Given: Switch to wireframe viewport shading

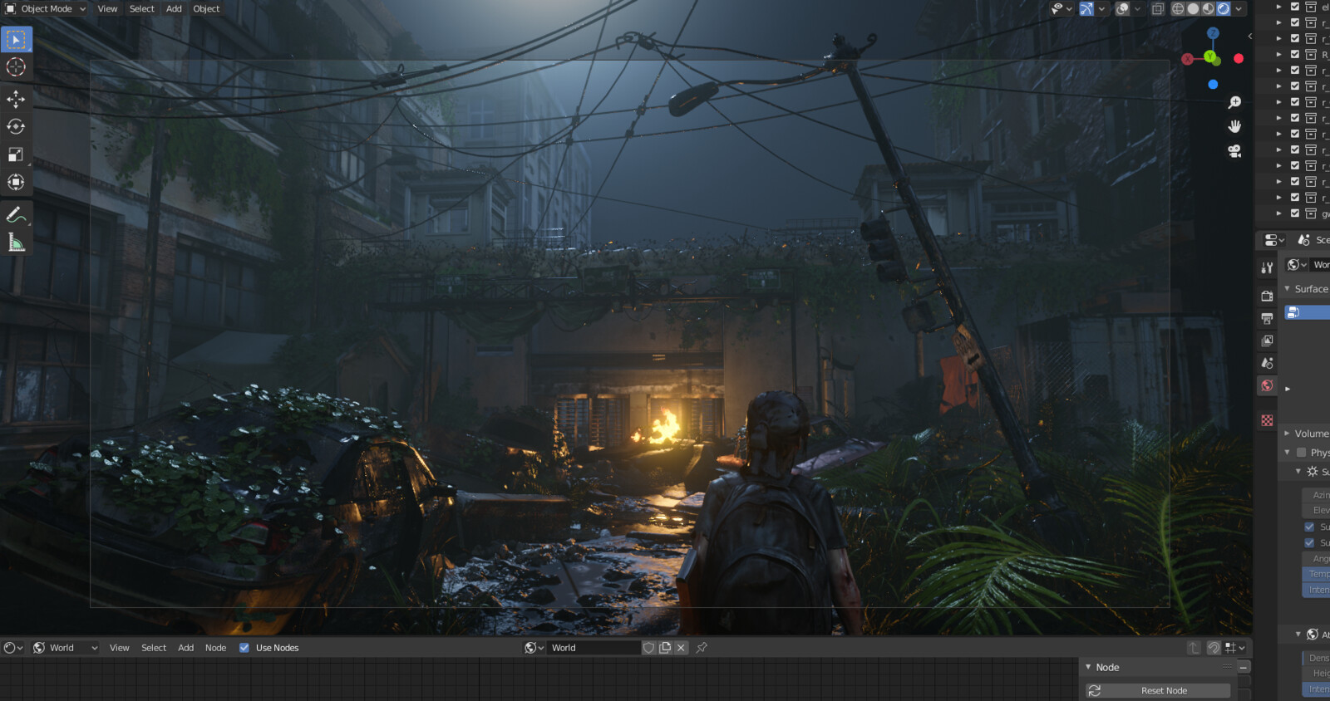Looking at the screenshot, I should coord(1178,9).
